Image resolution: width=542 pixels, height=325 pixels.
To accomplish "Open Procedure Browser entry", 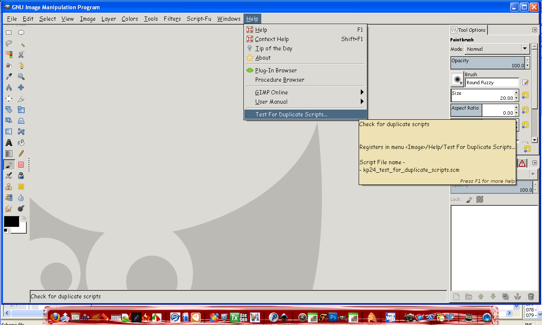I will tap(305, 80).
